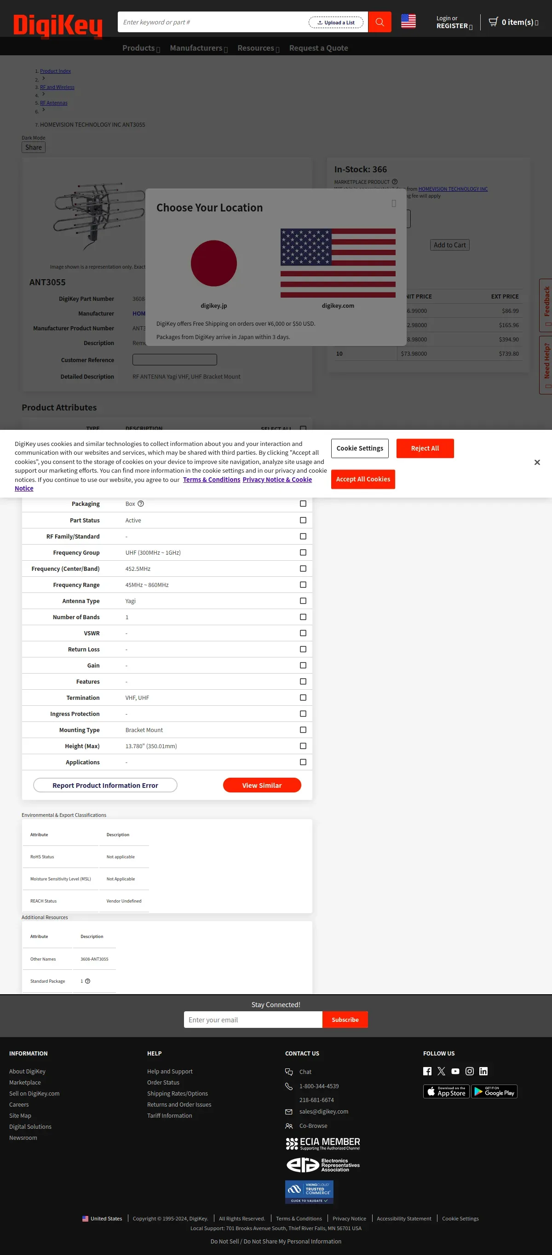
Task: Click the Customer Reference input
Action: 175,359
